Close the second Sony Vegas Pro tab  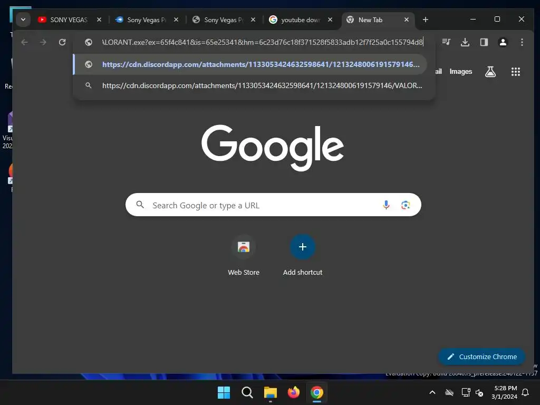click(x=176, y=20)
